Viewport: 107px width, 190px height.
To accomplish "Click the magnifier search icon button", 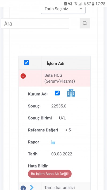I will [85, 23].
